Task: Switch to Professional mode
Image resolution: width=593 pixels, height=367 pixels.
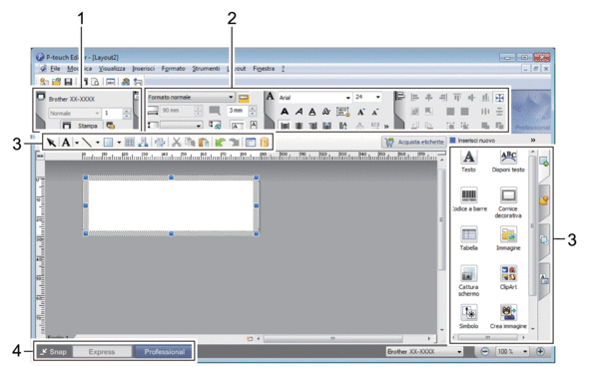Action: 164,352
